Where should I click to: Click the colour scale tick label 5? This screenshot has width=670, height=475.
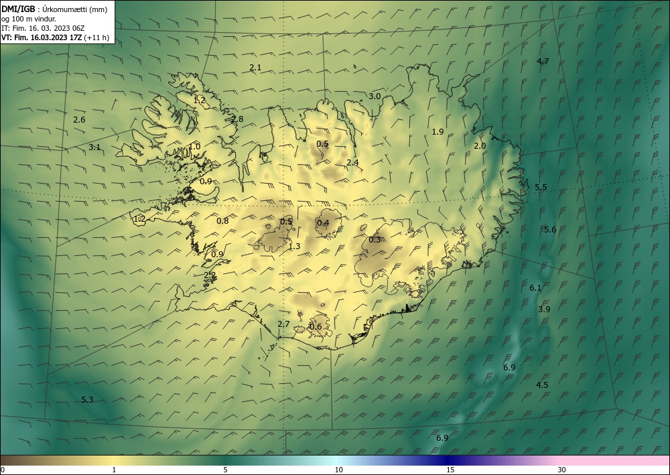[x=225, y=470]
